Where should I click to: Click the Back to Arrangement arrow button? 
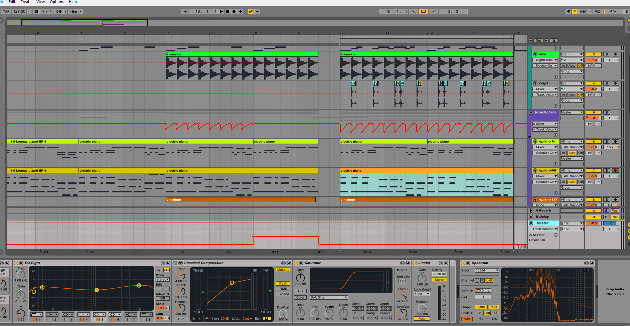coord(257,11)
